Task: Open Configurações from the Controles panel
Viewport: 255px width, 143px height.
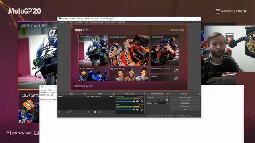Action: click(185, 106)
